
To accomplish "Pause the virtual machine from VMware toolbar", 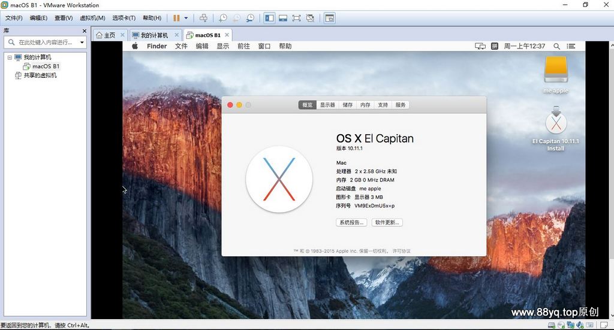I will [x=177, y=18].
